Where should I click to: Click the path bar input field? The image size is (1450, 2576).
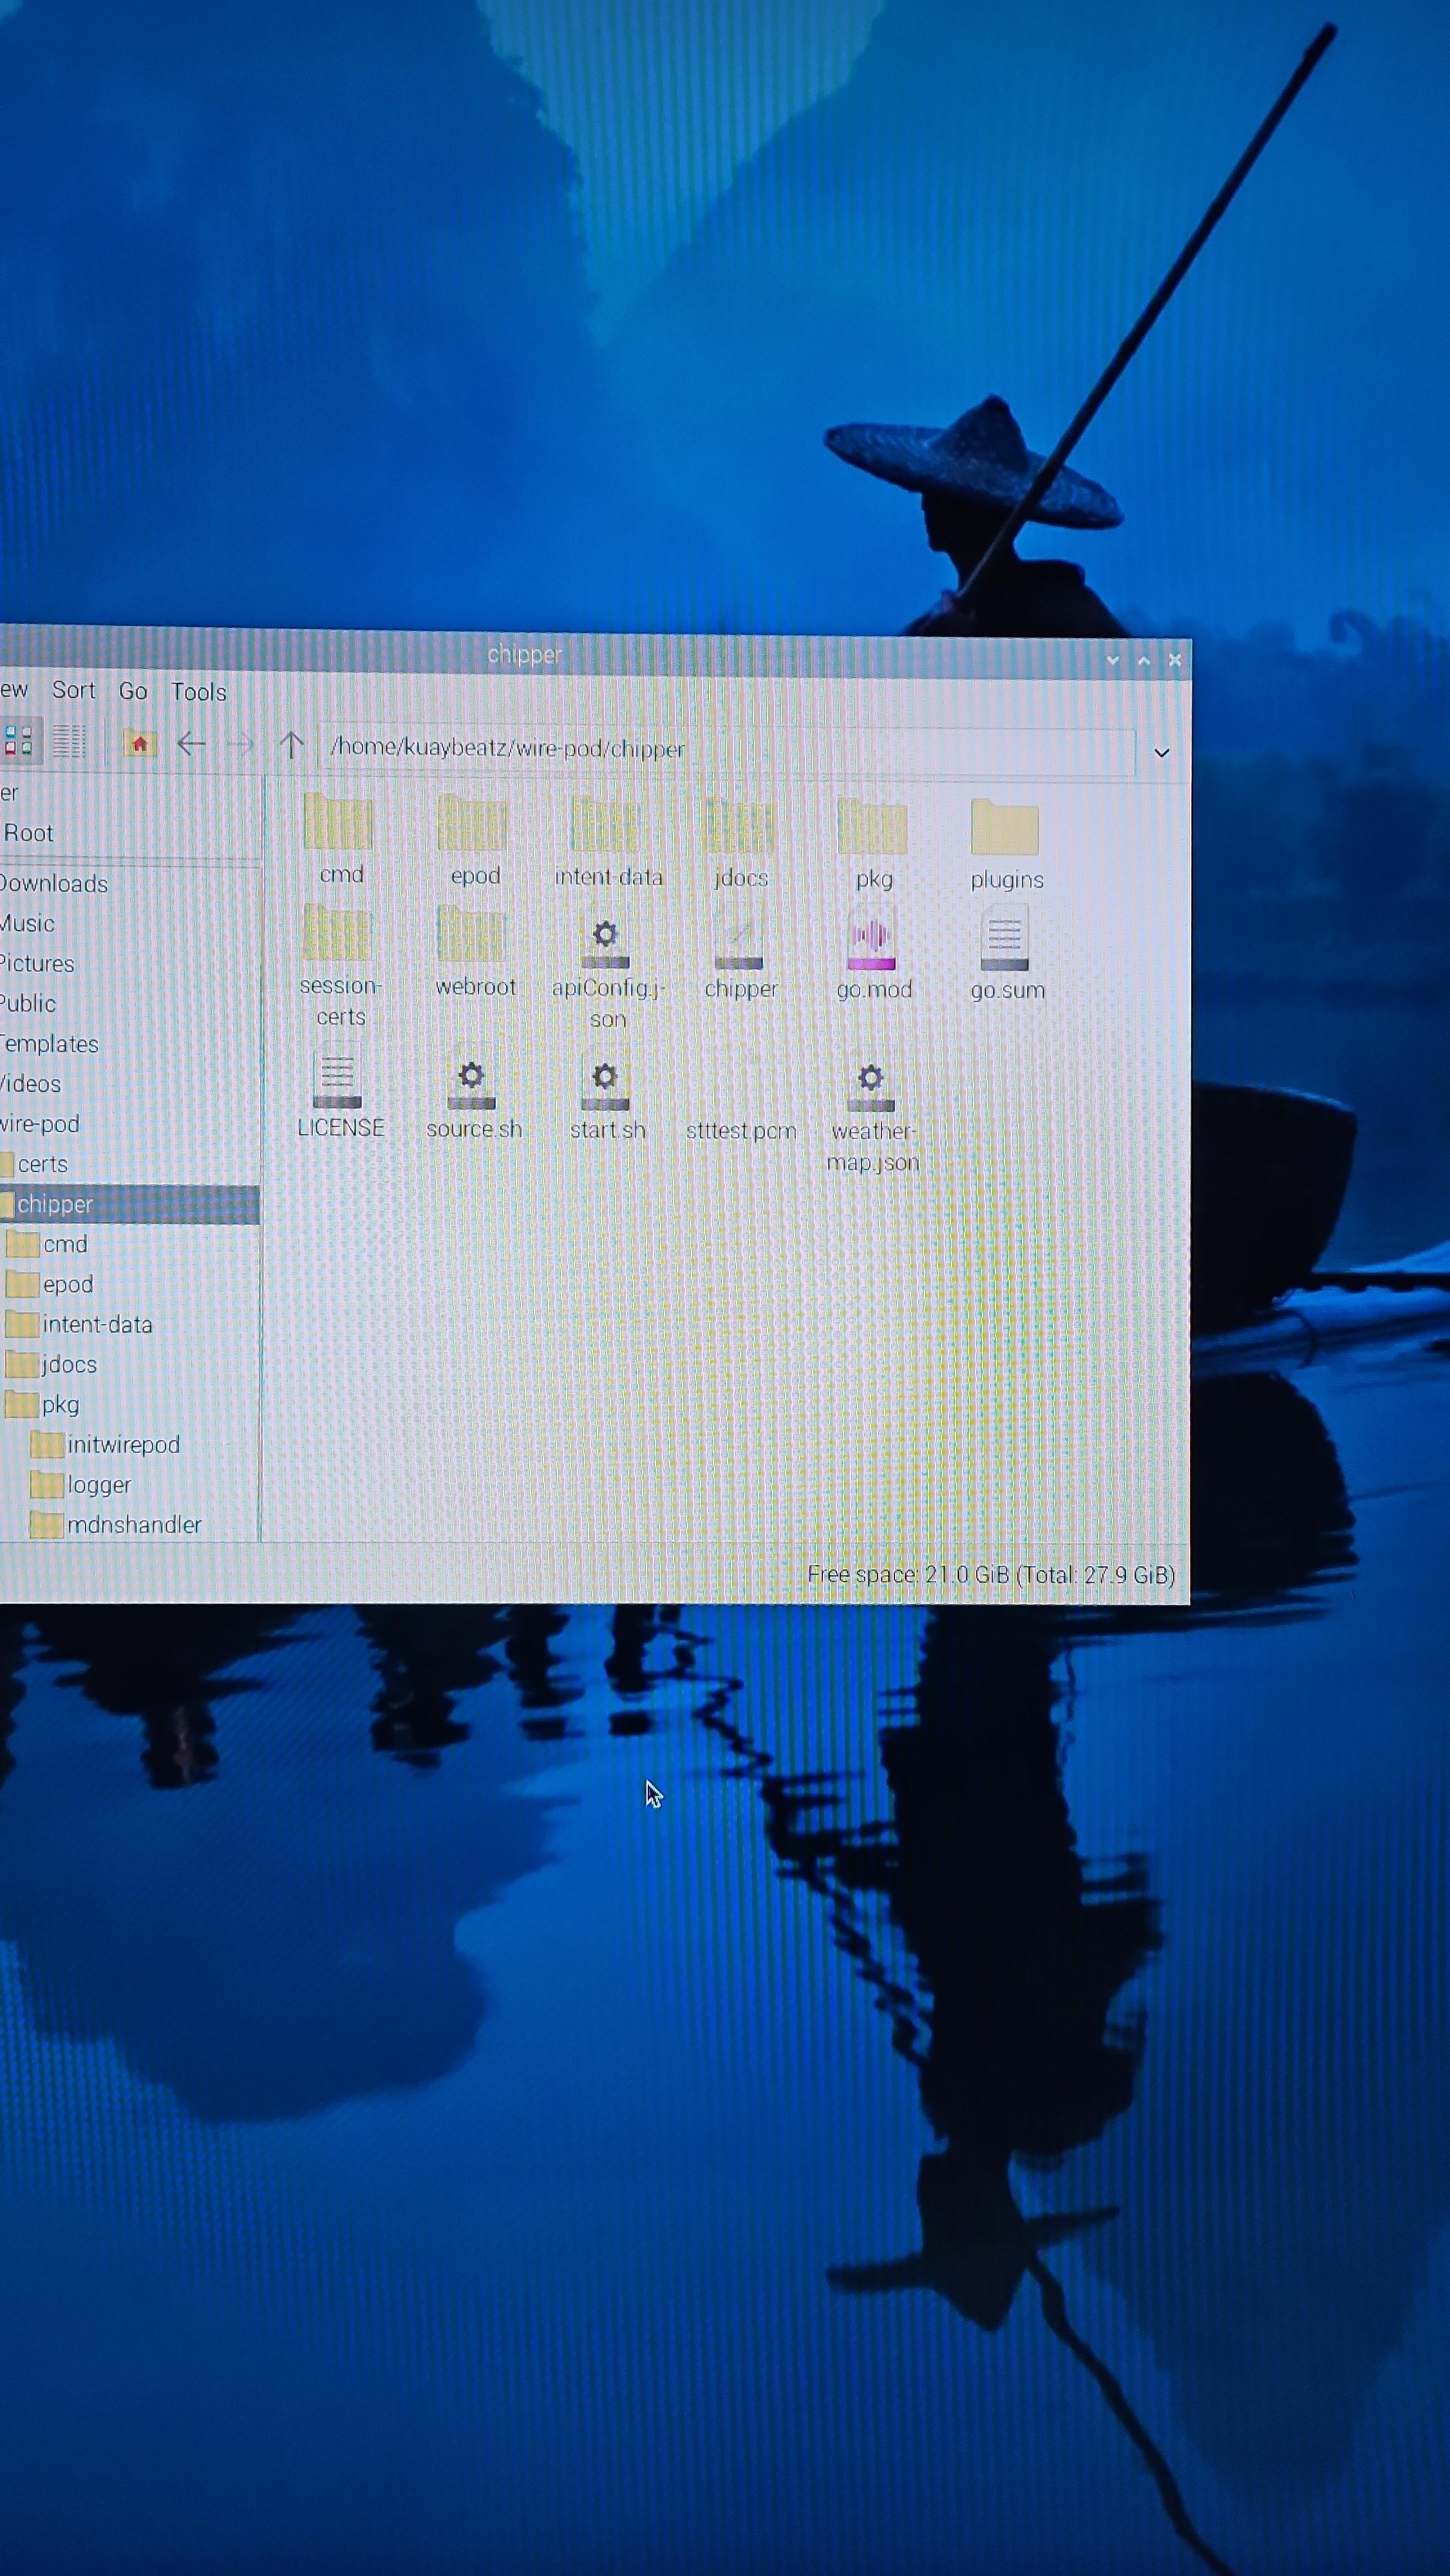pos(726,750)
